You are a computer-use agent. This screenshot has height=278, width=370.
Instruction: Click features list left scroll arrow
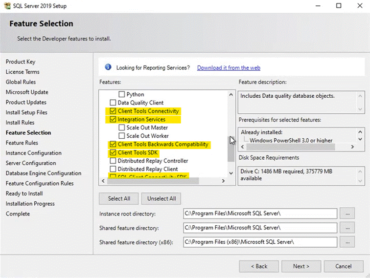click(103, 181)
